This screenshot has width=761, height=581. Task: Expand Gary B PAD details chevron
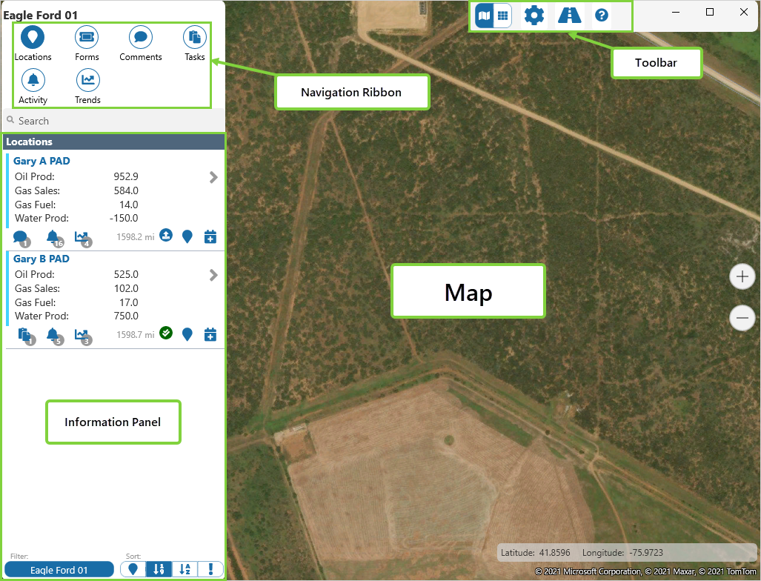[x=213, y=275]
